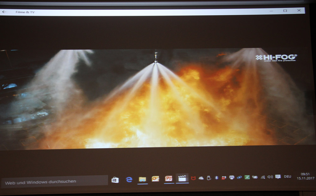
Task: Open the printer tray icon
Action: pyautogui.click(x=232, y=177)
